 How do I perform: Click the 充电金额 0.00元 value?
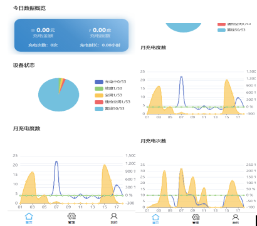pos(43,30)
